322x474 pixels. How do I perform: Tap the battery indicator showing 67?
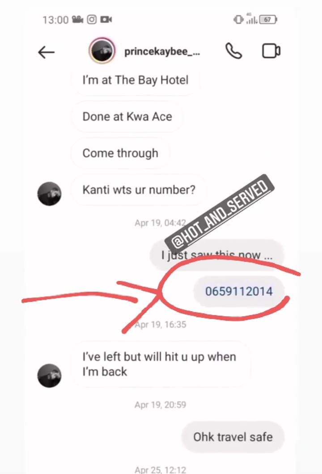[x=268, y=20]
